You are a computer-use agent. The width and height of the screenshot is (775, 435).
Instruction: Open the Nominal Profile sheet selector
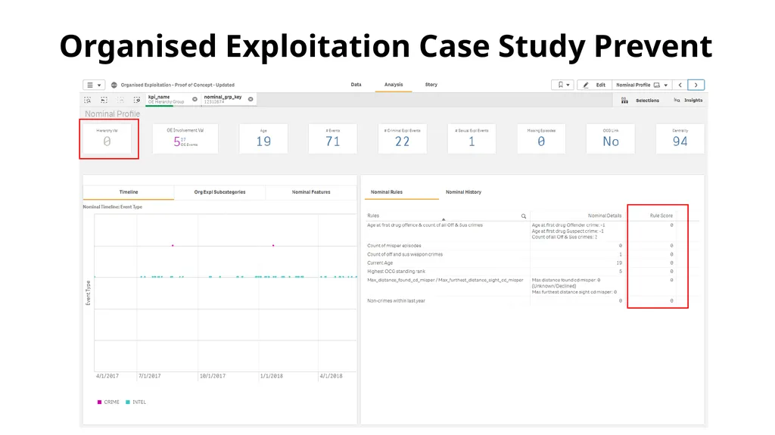(642, 85)
